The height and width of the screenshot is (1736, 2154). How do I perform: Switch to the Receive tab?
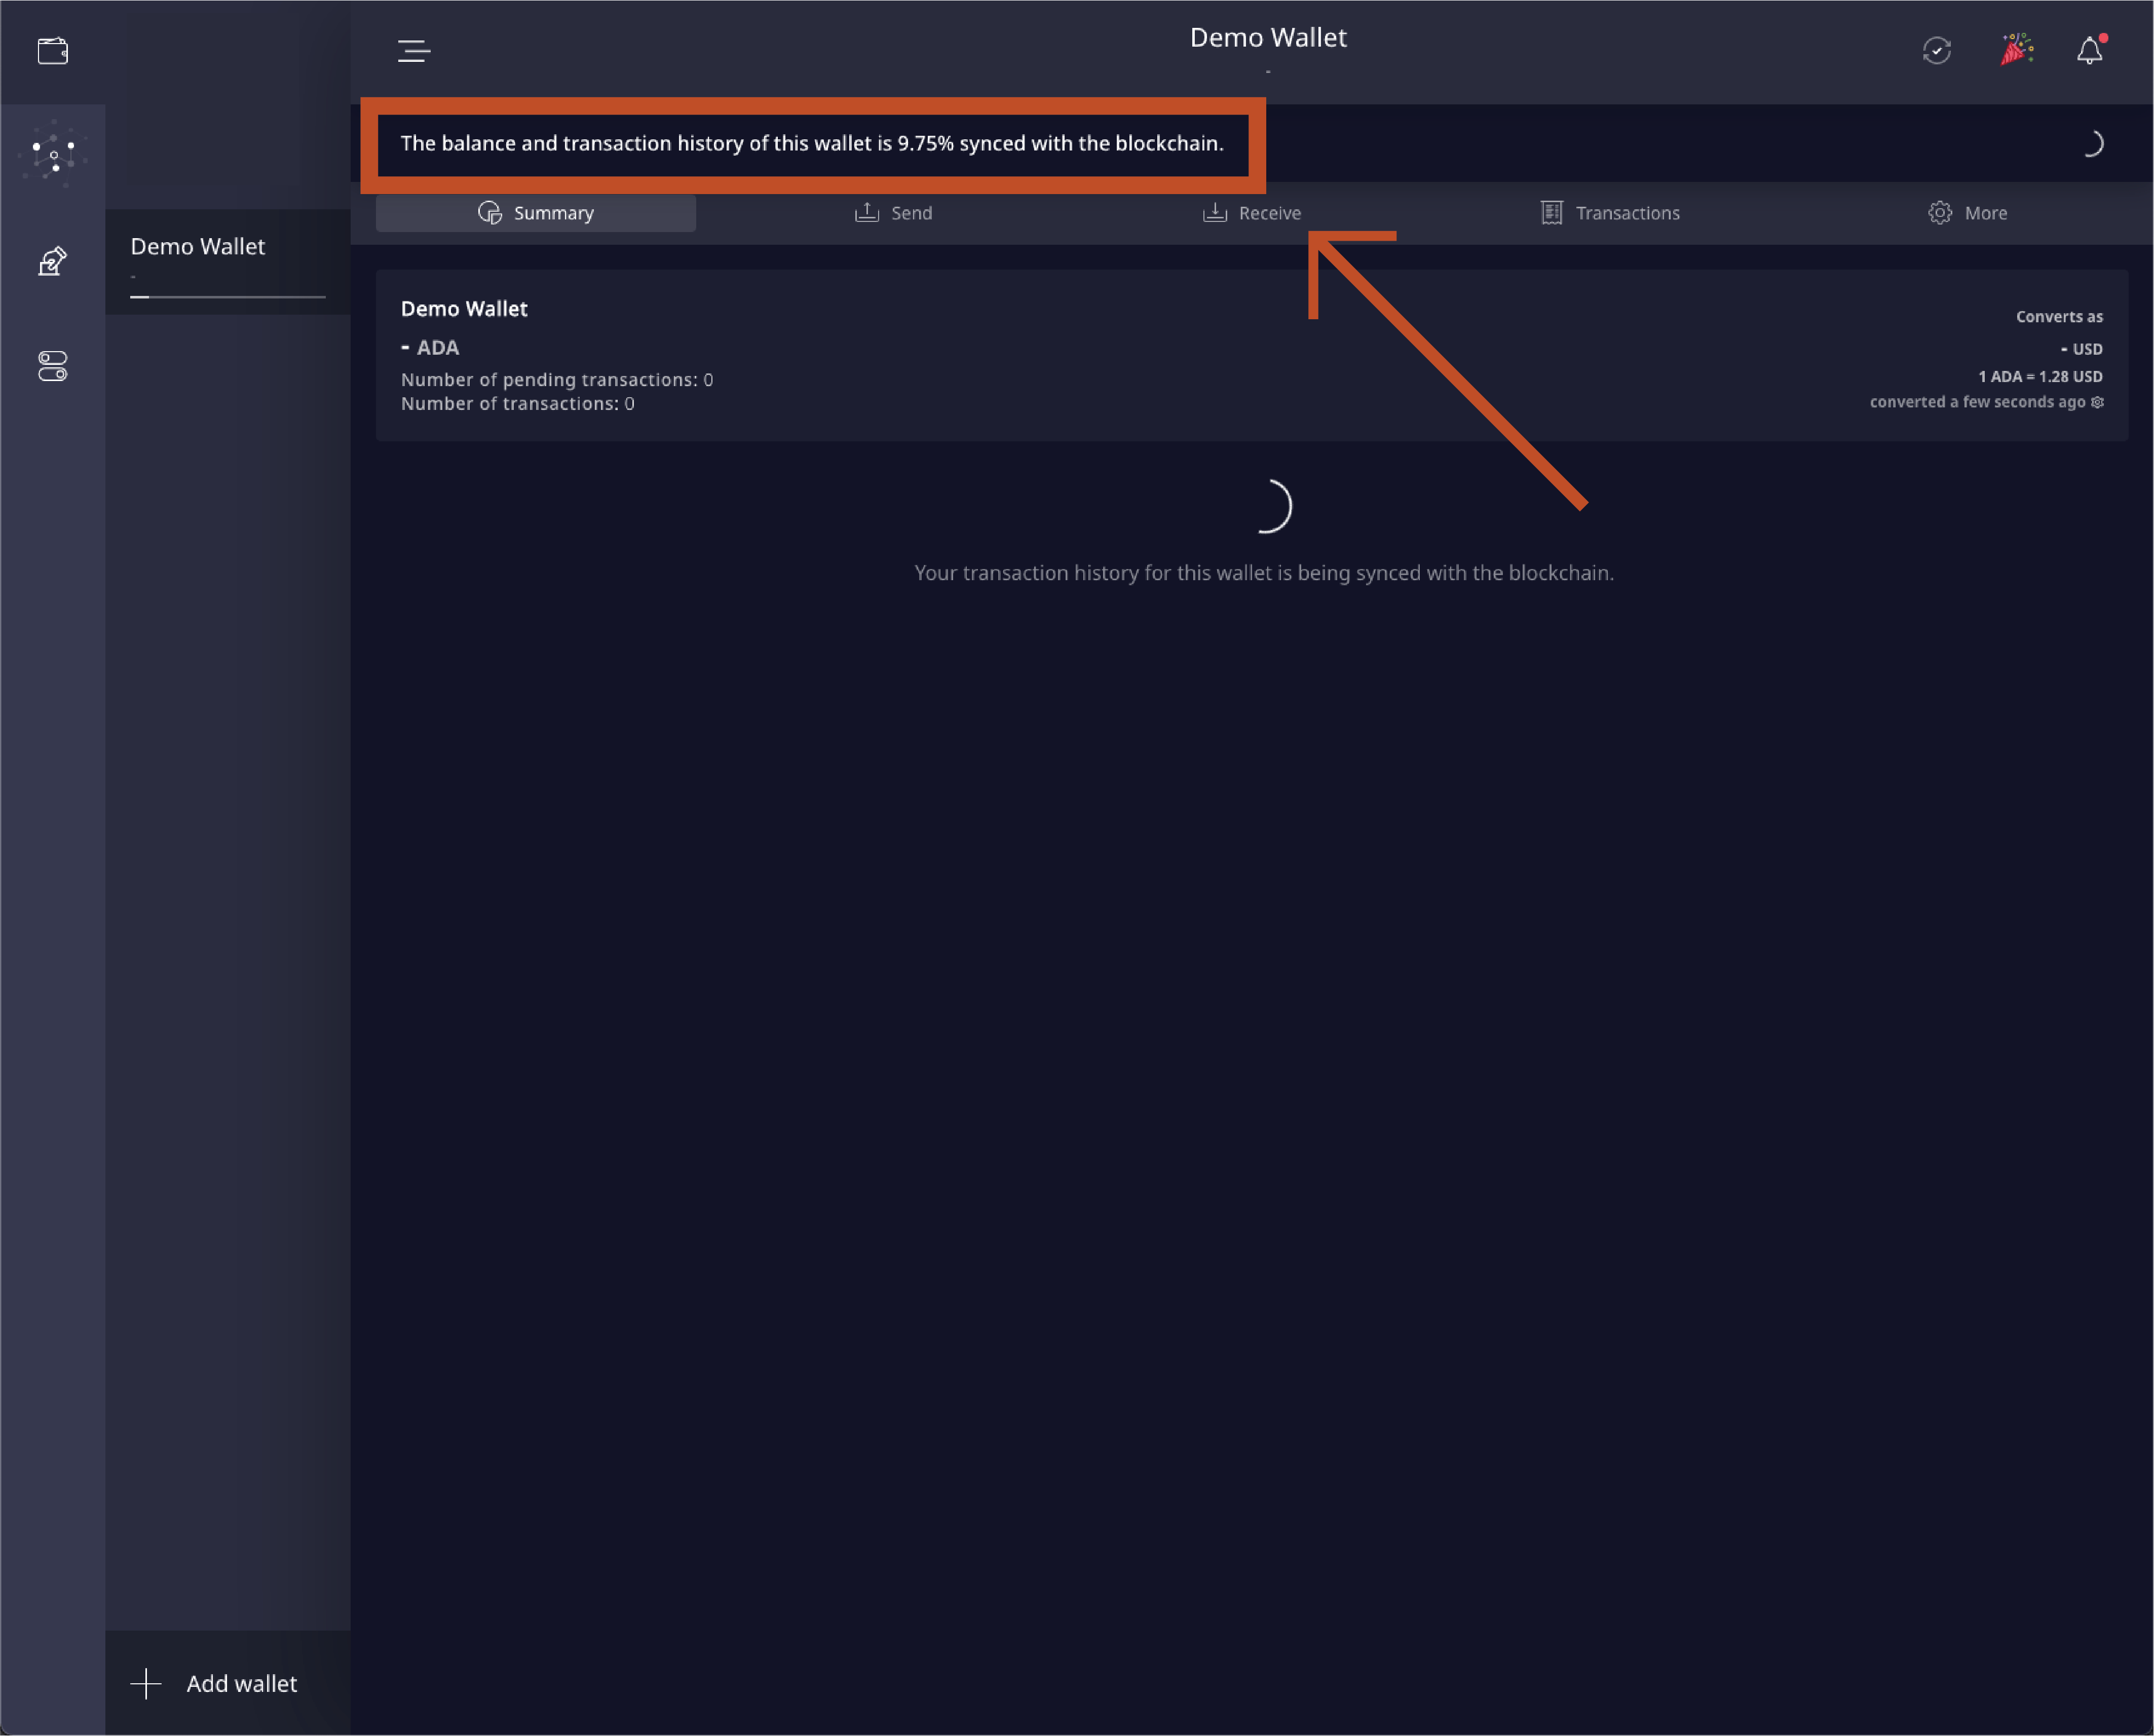click(x=1251, y=213)
